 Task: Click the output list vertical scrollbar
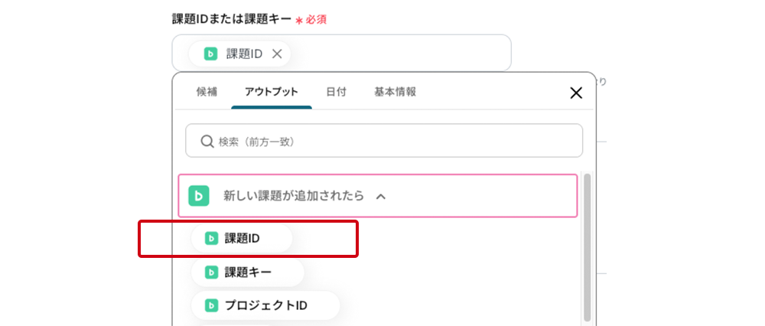click(x=587, y=245)
